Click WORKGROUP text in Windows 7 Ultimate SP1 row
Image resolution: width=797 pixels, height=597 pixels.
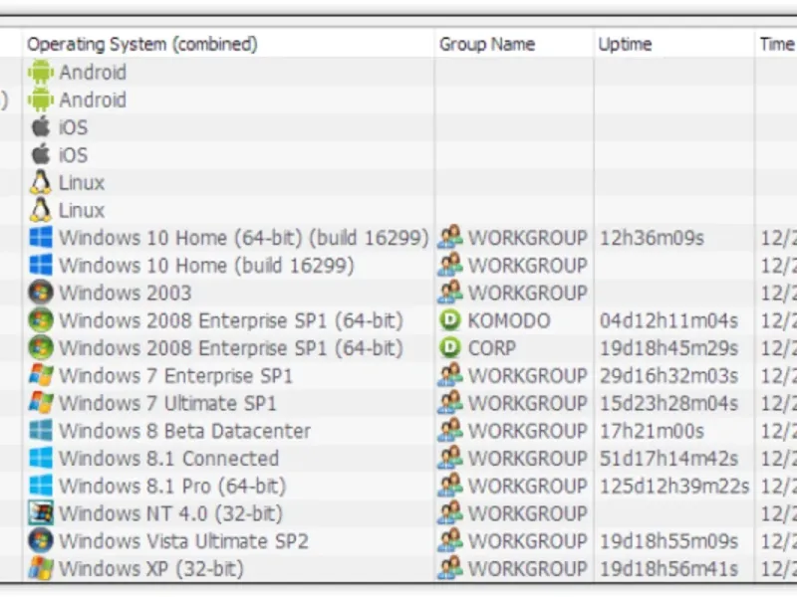(528, 403)
